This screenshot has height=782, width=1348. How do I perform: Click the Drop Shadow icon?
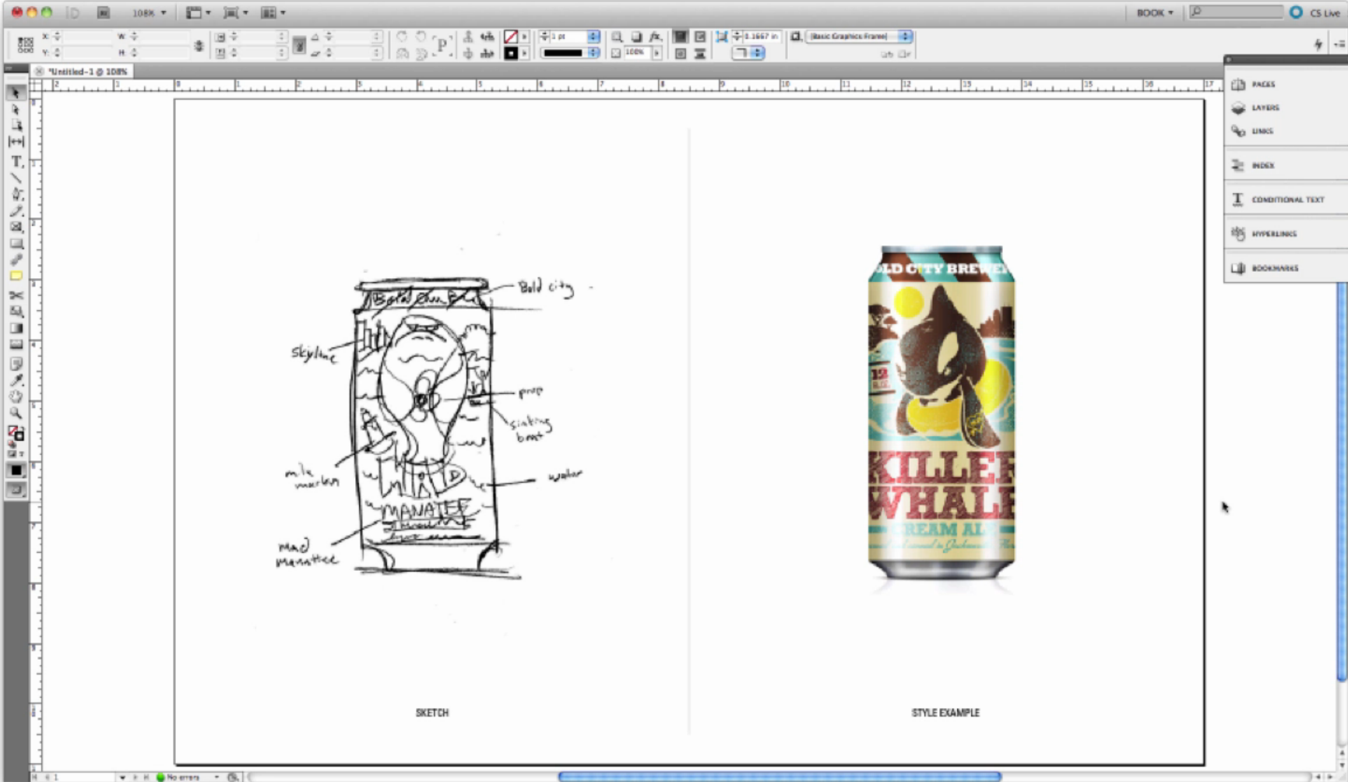(x=636, y=37)
